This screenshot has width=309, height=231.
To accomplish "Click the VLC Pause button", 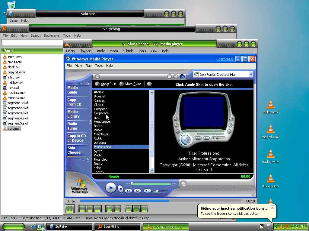I will click(x=70, y=209).
